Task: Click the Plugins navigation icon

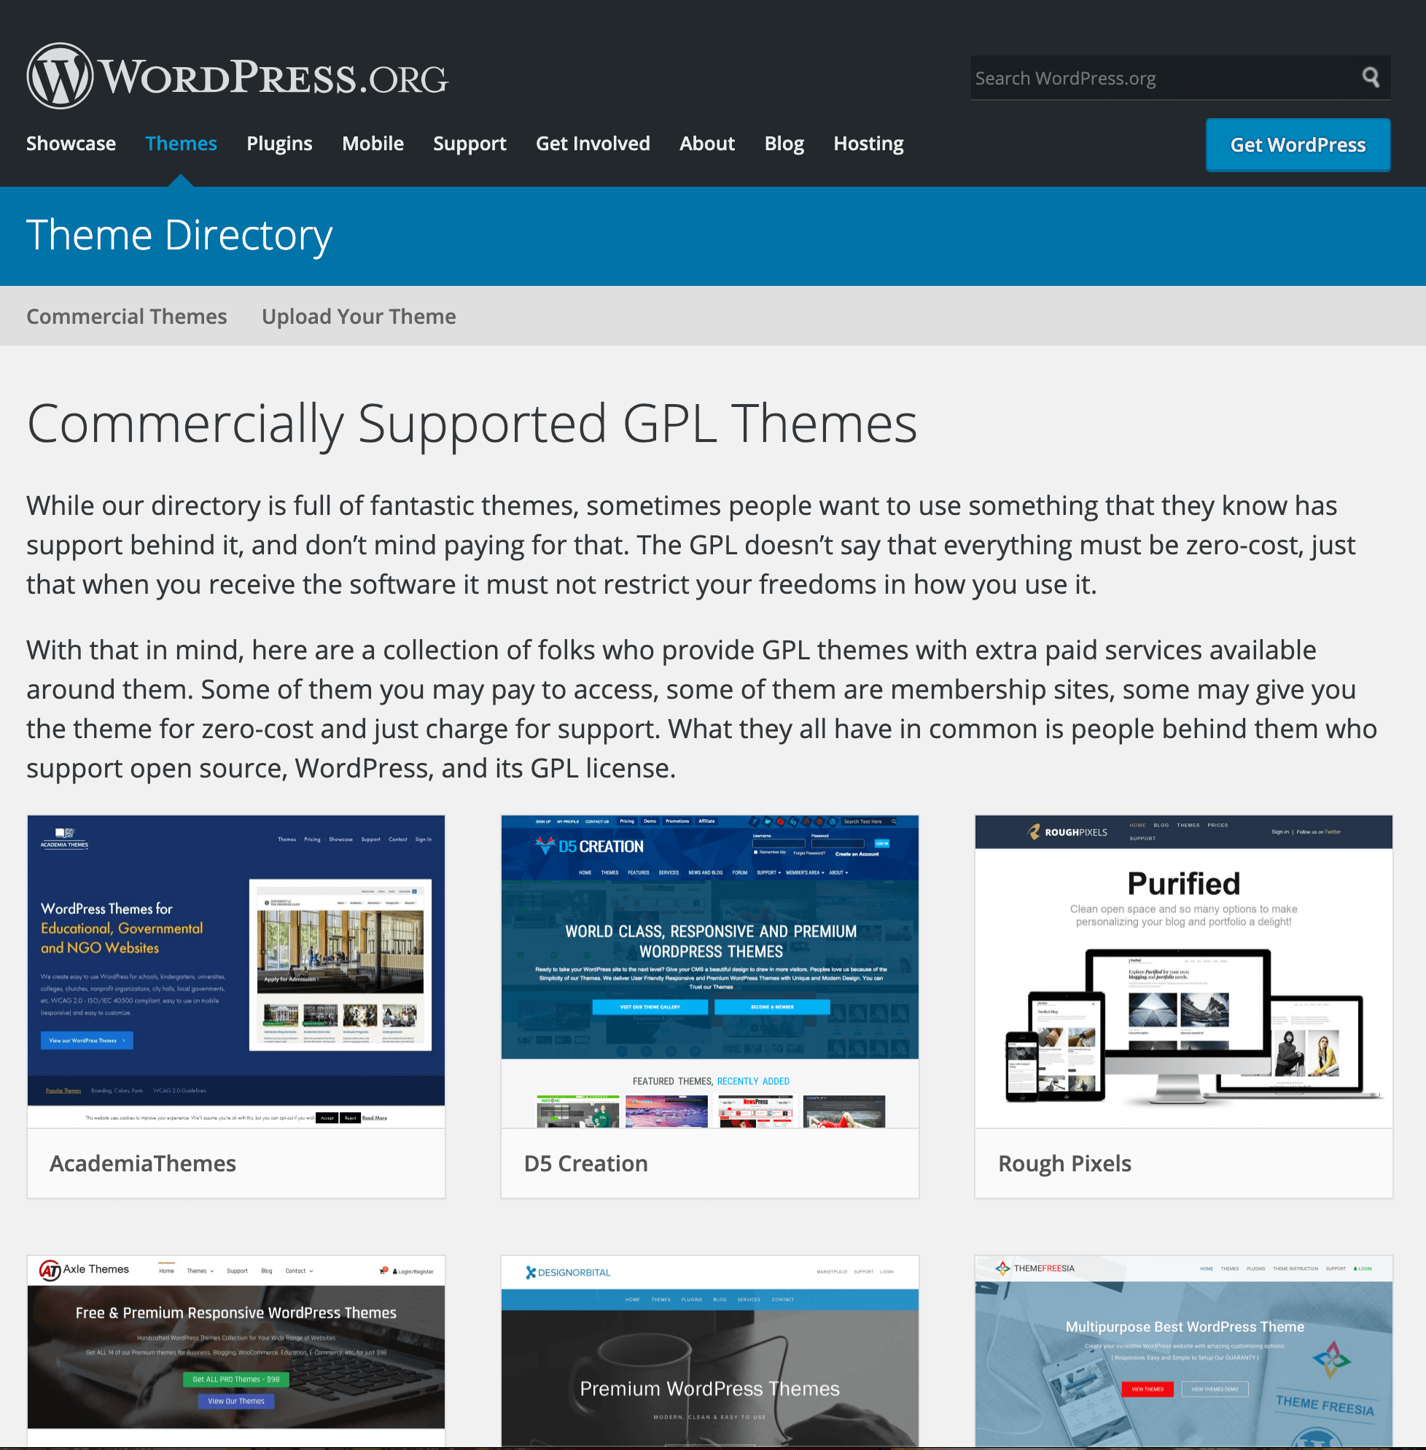Action: (279, 142)
